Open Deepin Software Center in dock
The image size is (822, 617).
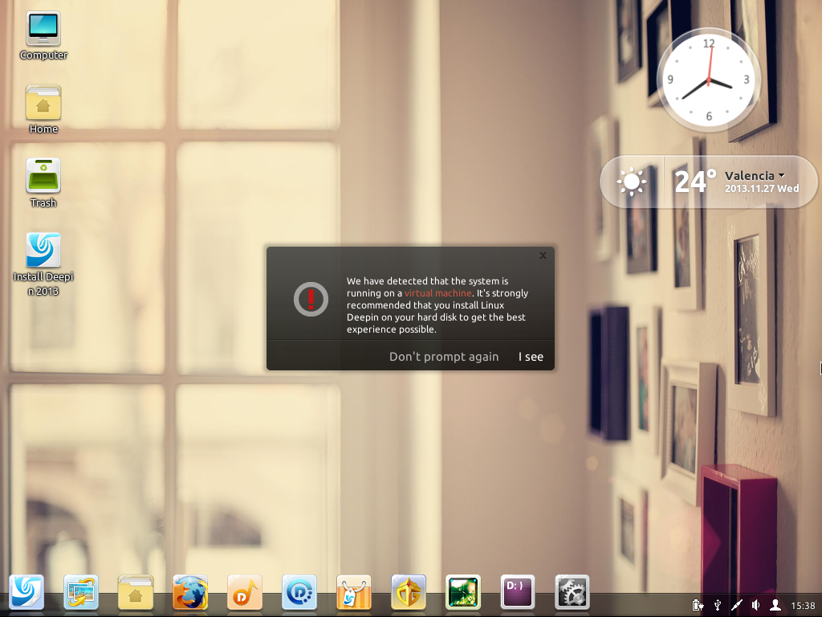point(354,592)
